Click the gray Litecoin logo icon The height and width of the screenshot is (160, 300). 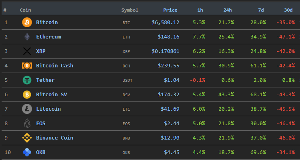[27, 109]
